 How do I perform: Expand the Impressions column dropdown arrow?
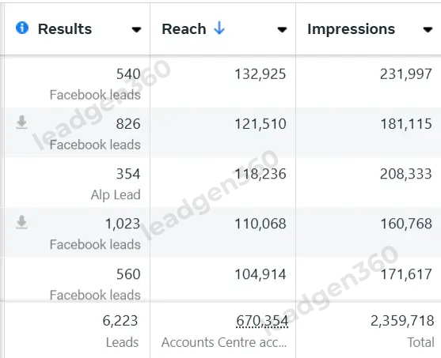[428, 29]
